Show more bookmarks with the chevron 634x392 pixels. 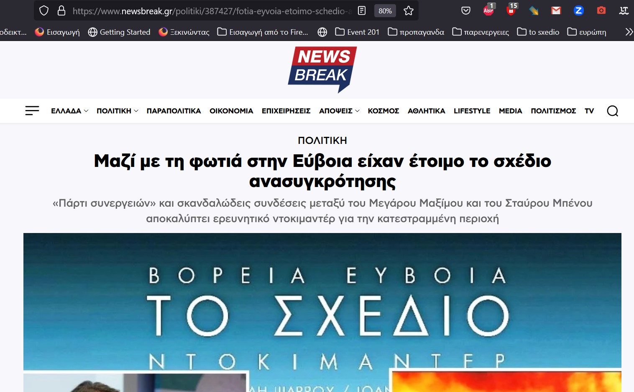point(629,32)
